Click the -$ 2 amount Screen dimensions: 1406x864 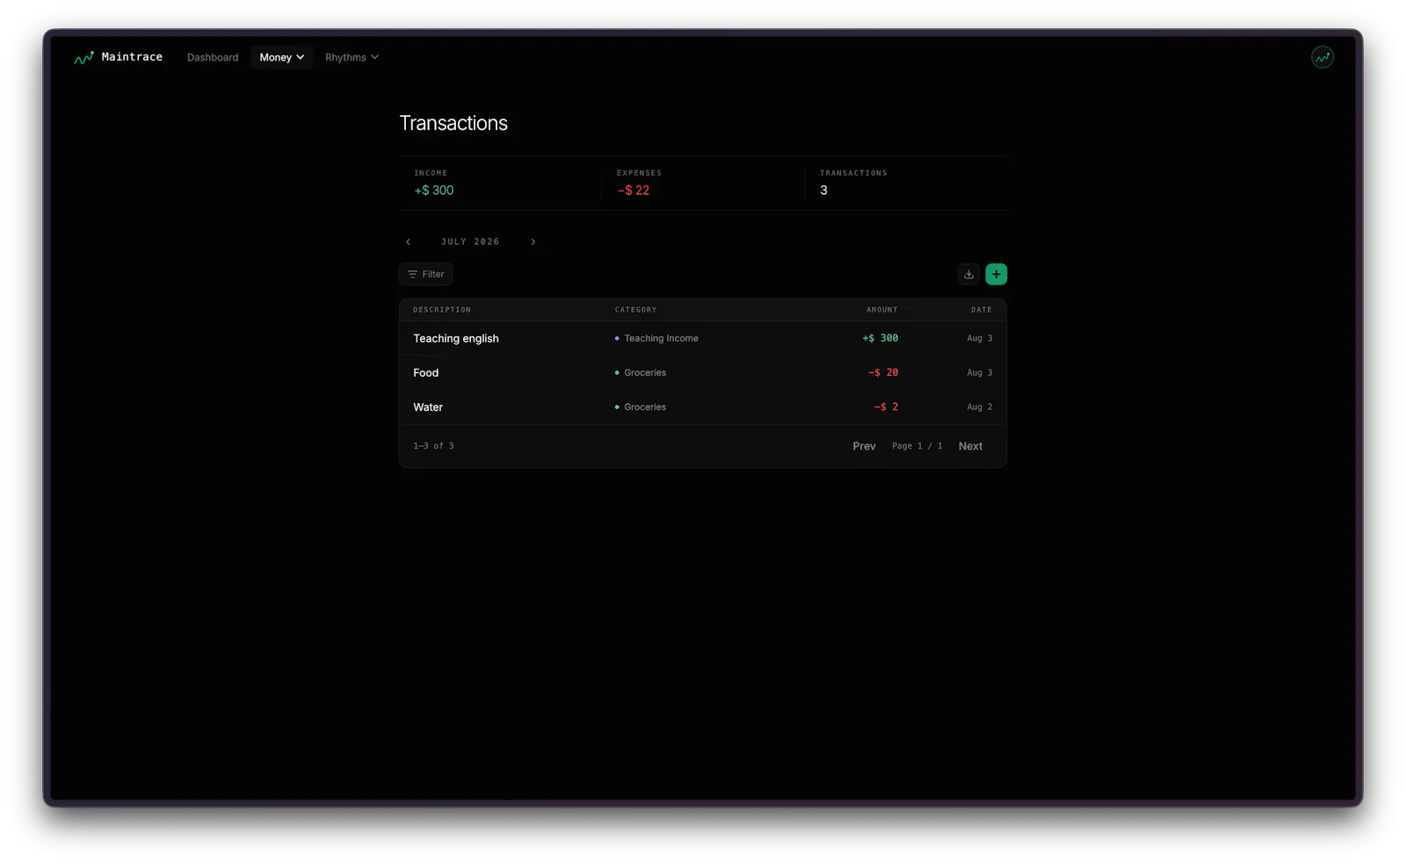pyautogui.click(x=886, y=407)
